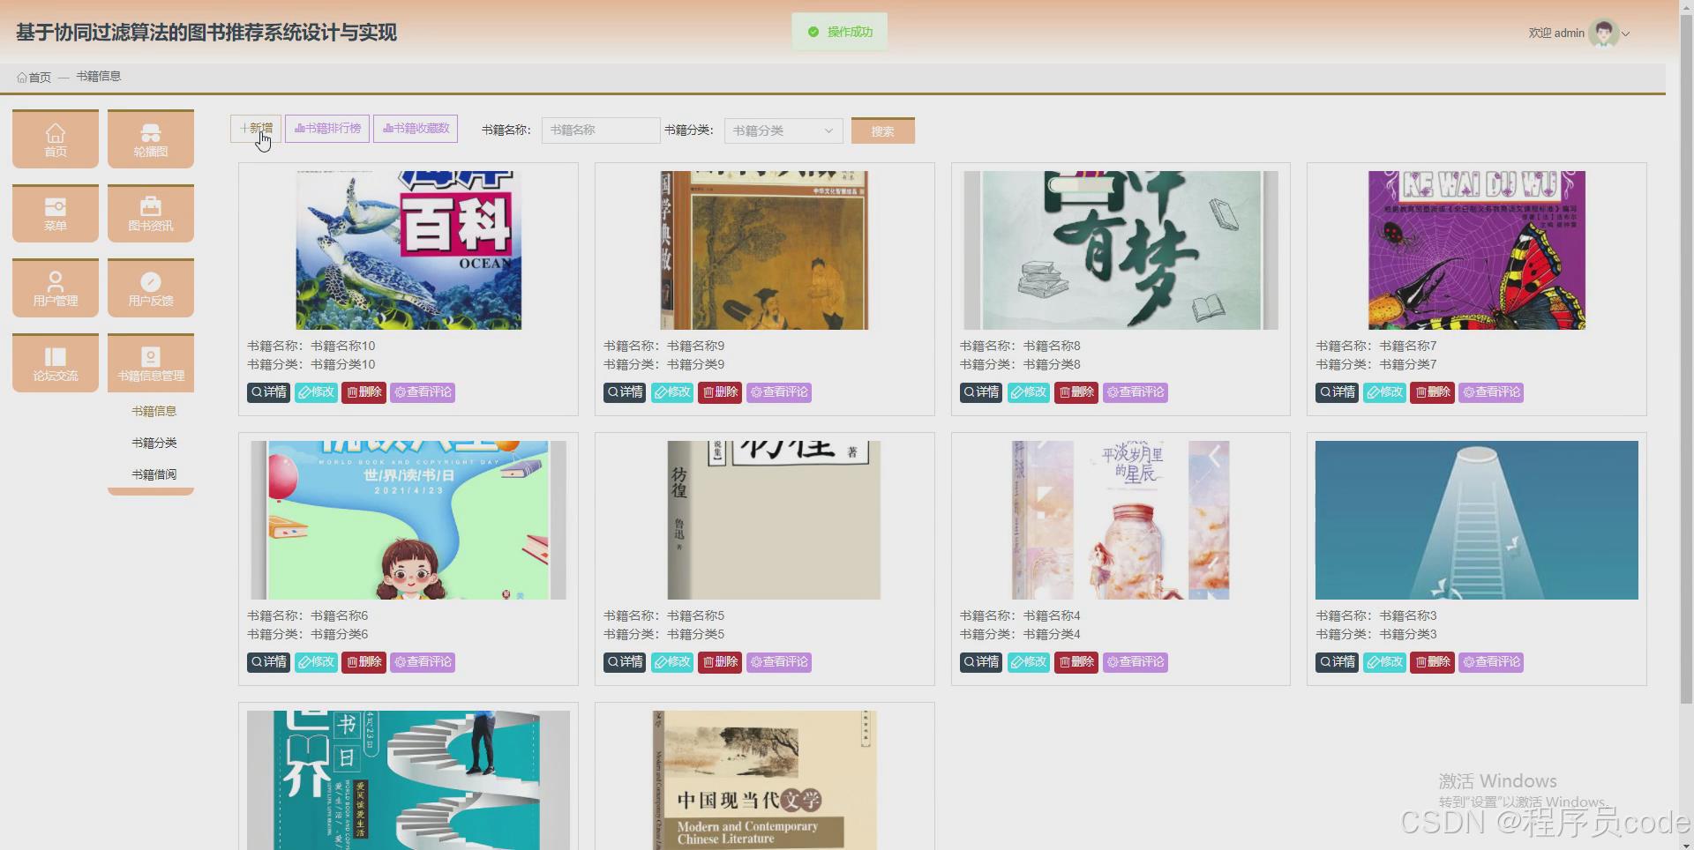The height and width of the screenshot is (850, 1694).
Task: Click the 菜单 icon in the sidebar
Action: 55,212
